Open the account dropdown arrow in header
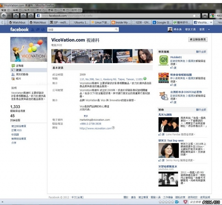 click(209, 29)
